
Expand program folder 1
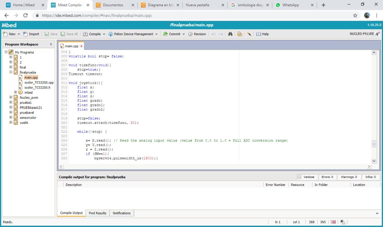pyautogui.click(x=11, y=57)
